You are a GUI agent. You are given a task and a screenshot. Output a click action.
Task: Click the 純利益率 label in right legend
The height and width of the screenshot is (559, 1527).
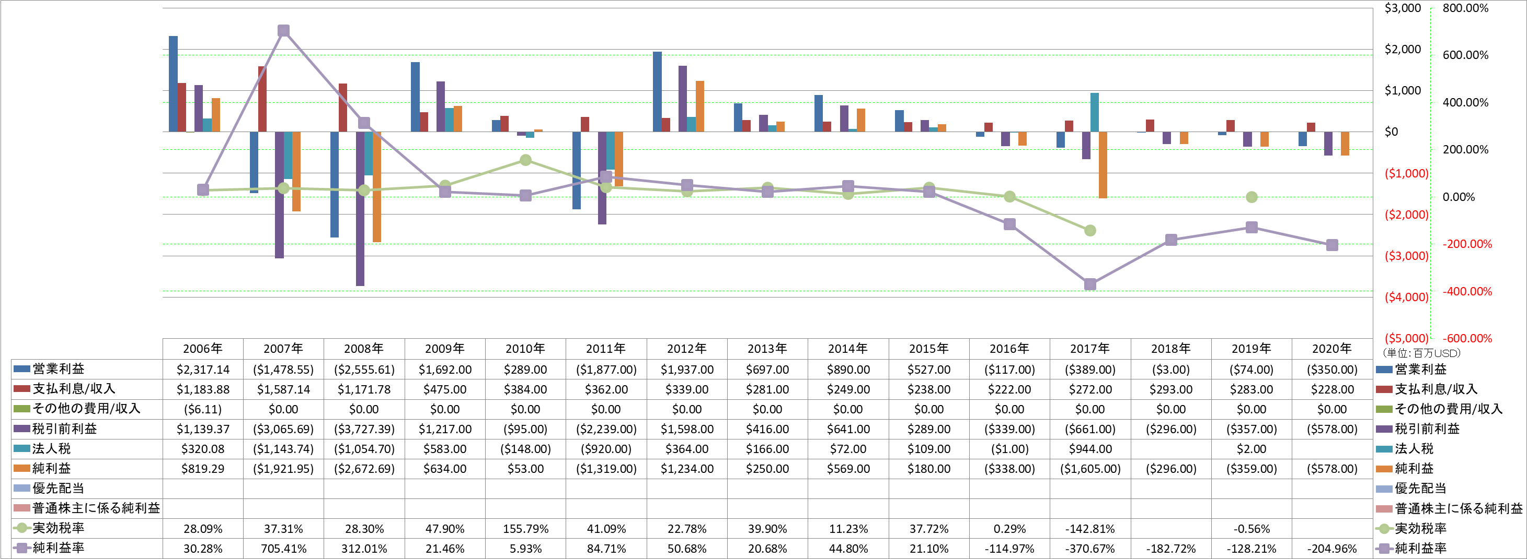(1420, 549)
